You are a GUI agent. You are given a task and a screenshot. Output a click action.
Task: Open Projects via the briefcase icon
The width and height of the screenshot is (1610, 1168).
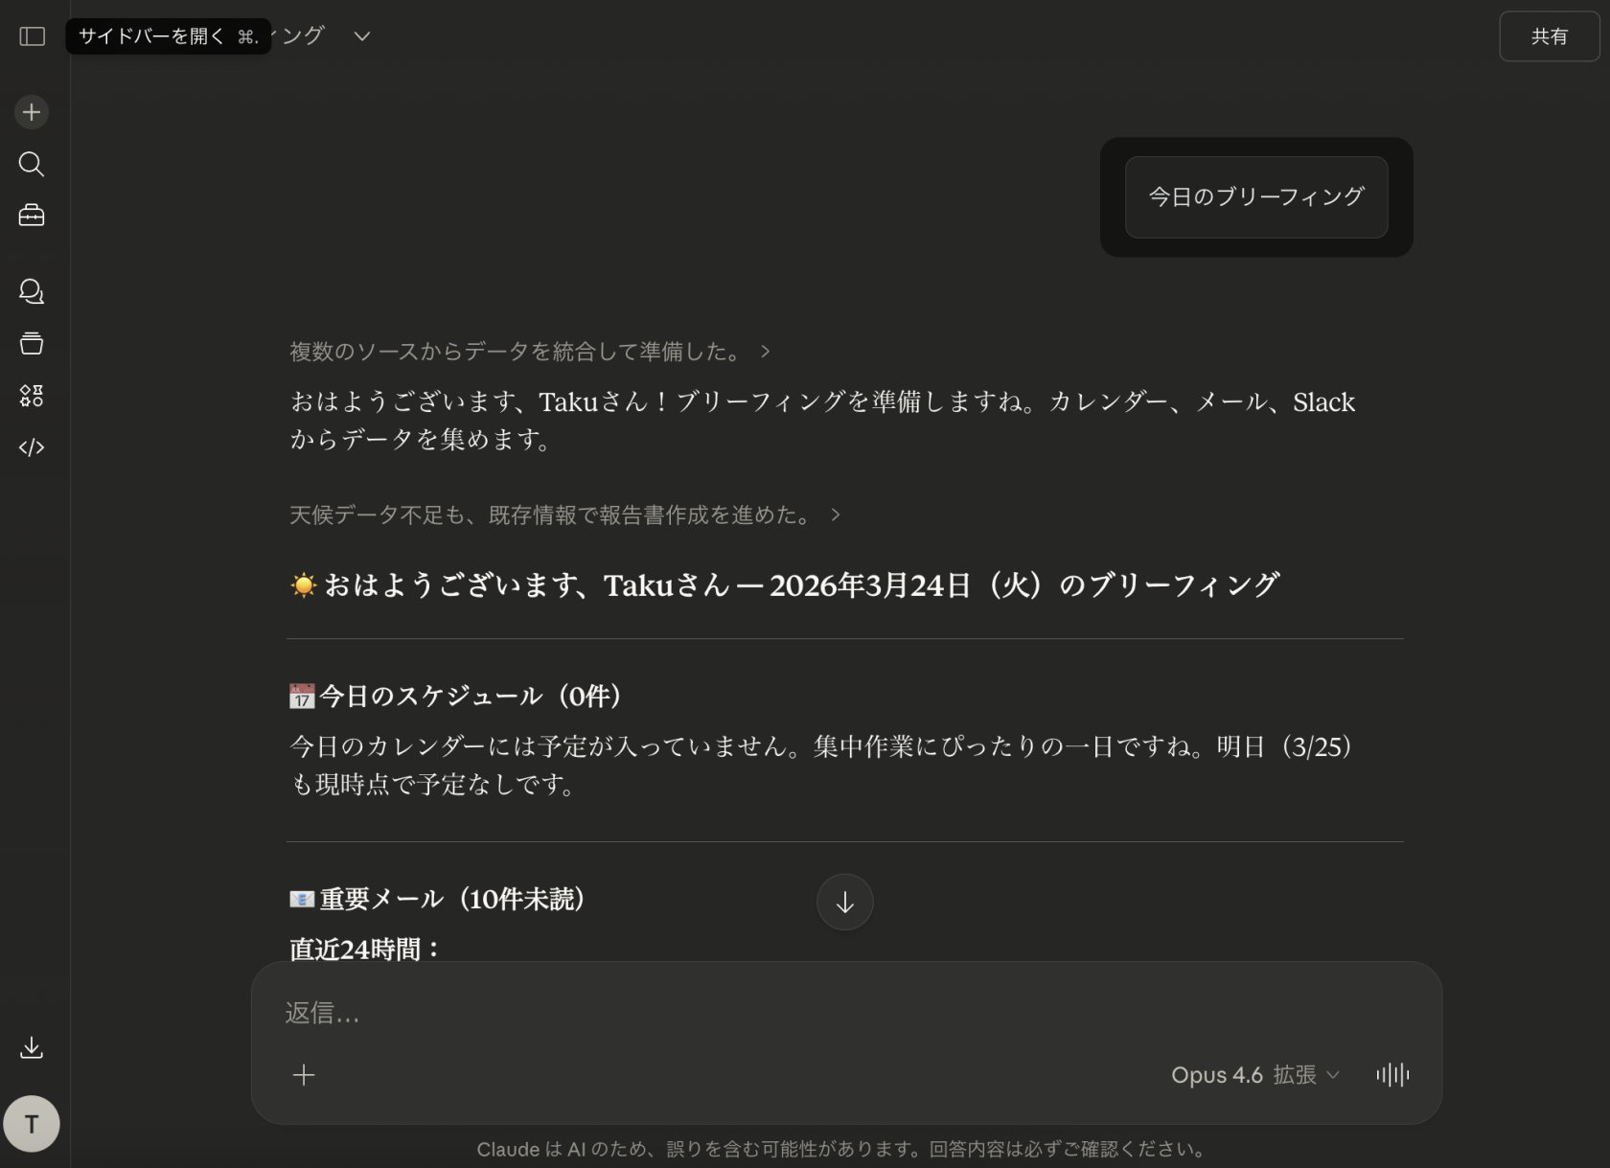click(32, 215)
